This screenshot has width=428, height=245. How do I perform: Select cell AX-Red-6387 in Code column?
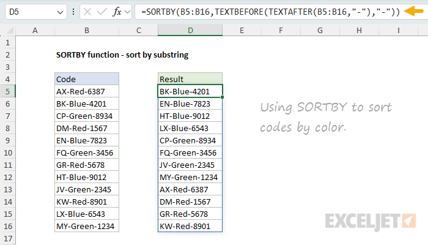87,91
